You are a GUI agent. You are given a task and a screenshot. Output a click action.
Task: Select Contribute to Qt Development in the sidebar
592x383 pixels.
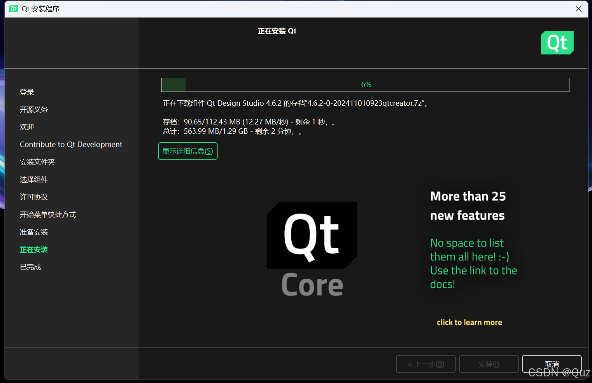pos(71,144)
